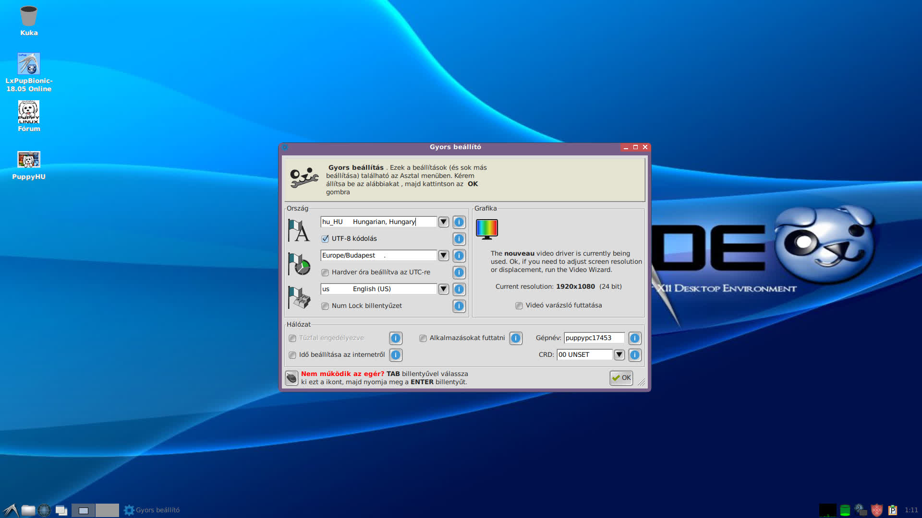Show info for Alkalmazásokat futtatni
Viewport: 922px width, 518px height.
516,338
